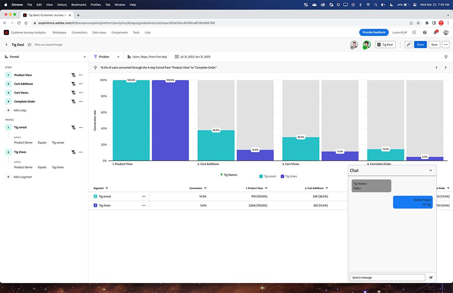Send the chat message with the paper plane icon

coord(431,277)
